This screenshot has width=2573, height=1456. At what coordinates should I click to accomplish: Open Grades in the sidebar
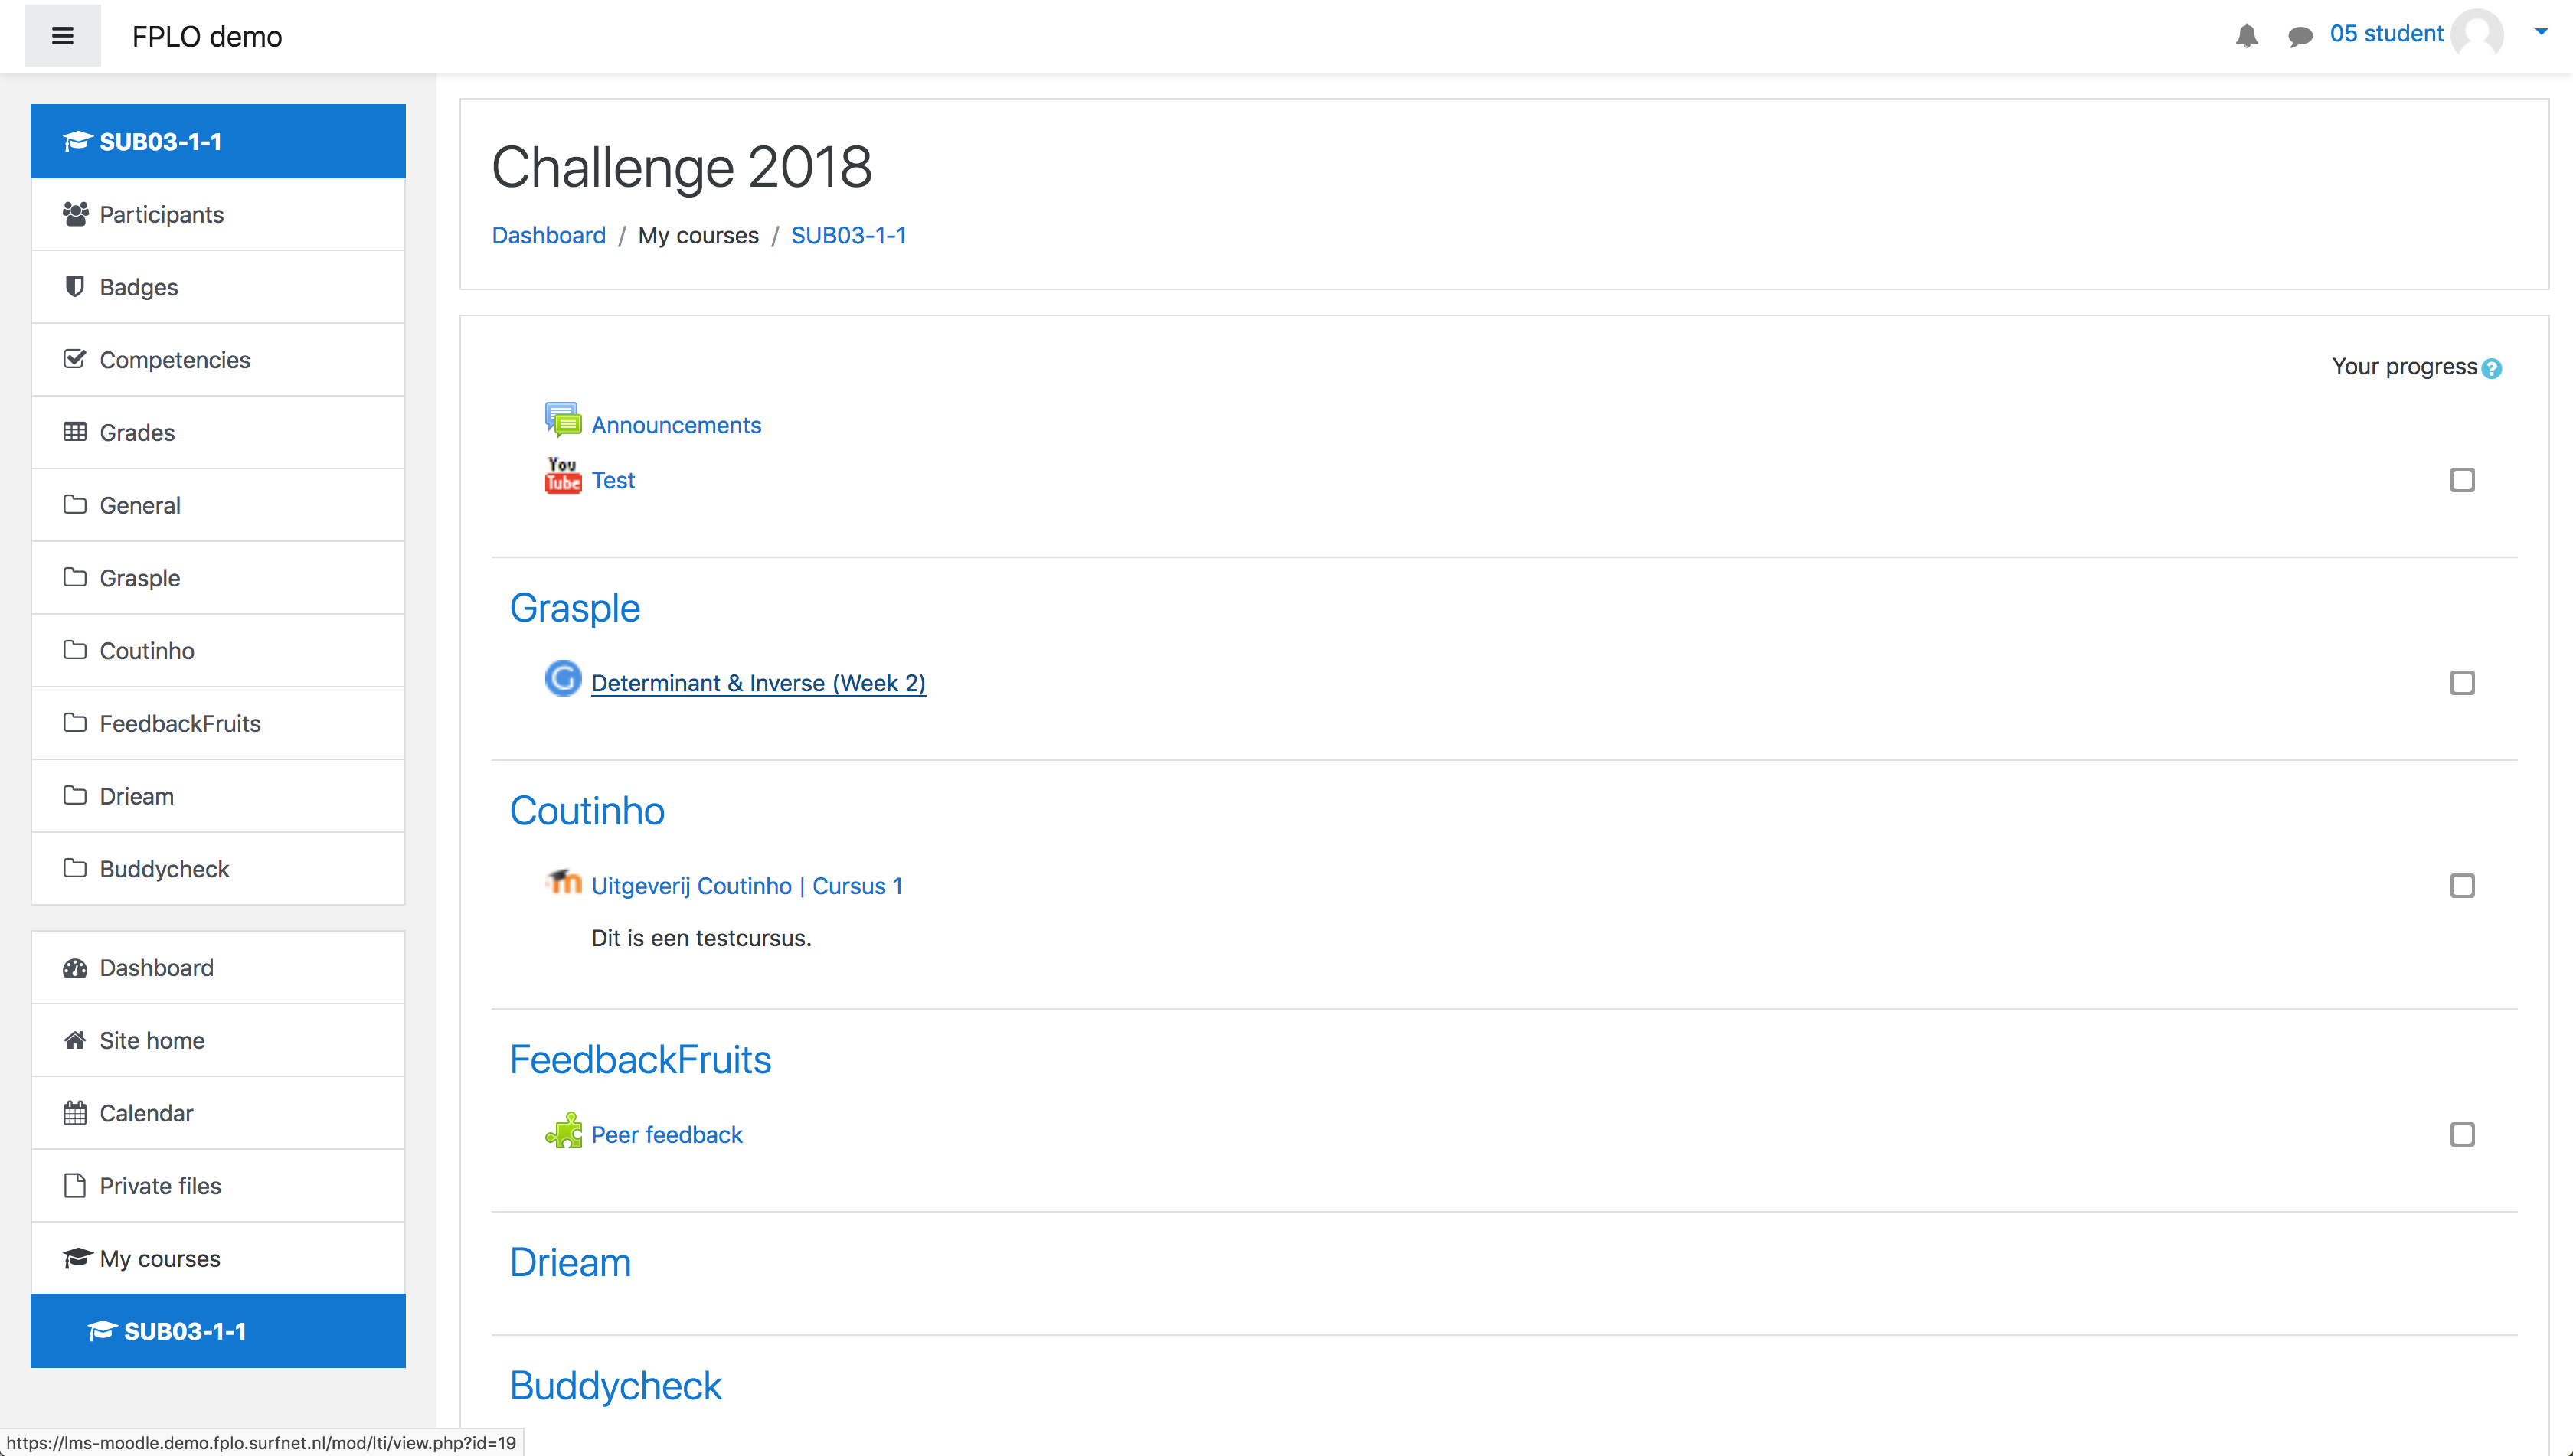[137, 432]
